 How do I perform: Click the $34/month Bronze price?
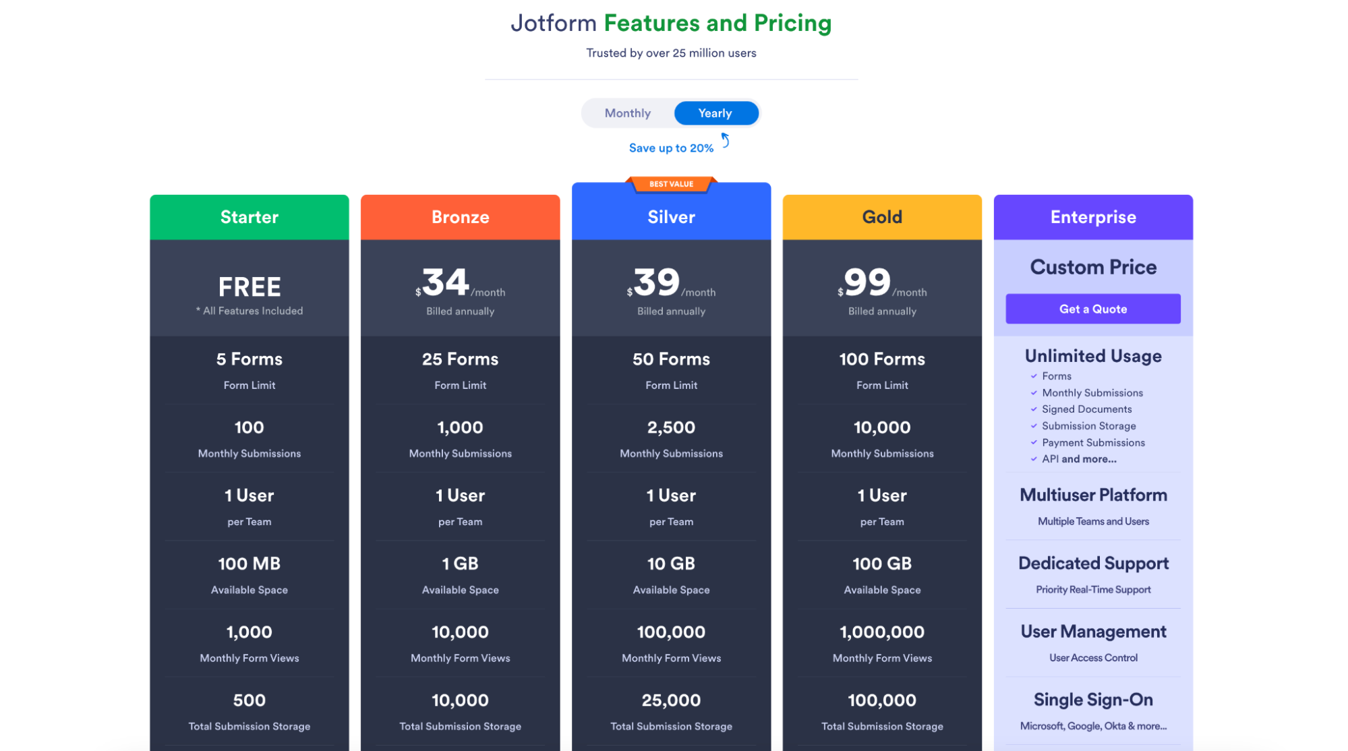460,283
